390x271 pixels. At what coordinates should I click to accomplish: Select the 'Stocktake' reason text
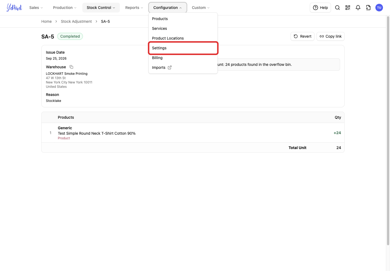click(x=54, y=101)
